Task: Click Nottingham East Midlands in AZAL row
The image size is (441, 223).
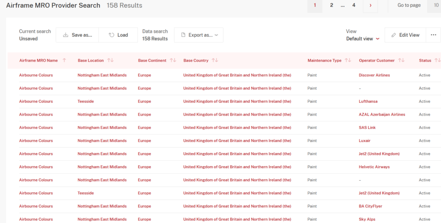Action: click(x=102, y=115)
